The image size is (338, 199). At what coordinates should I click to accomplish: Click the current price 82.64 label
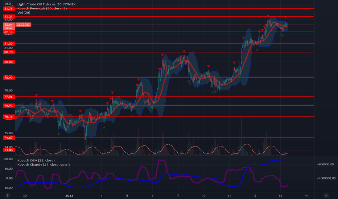point(9,25)
